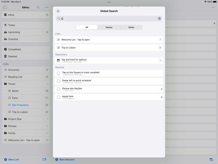Click the Completed checkmark icon

[x=5, y=49]
